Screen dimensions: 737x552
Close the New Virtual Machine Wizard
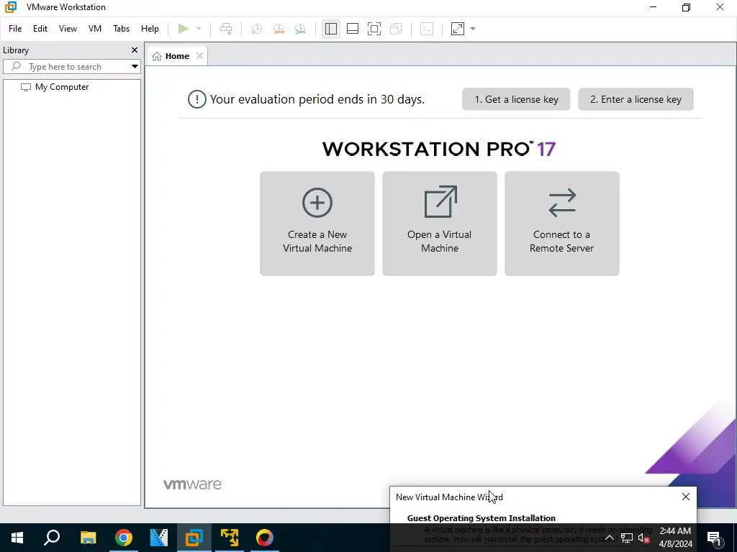686,497
